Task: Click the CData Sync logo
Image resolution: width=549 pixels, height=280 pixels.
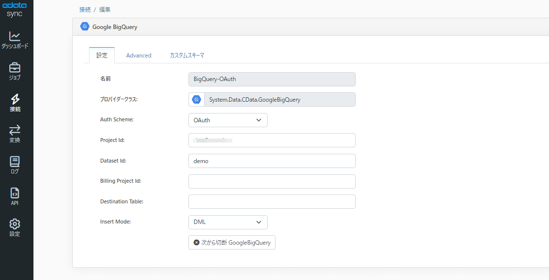Action: 15,9
